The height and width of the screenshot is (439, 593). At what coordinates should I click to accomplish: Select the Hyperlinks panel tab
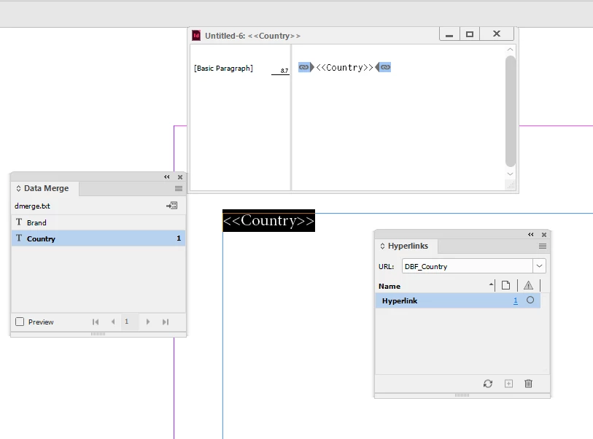(x=408, y=246)
